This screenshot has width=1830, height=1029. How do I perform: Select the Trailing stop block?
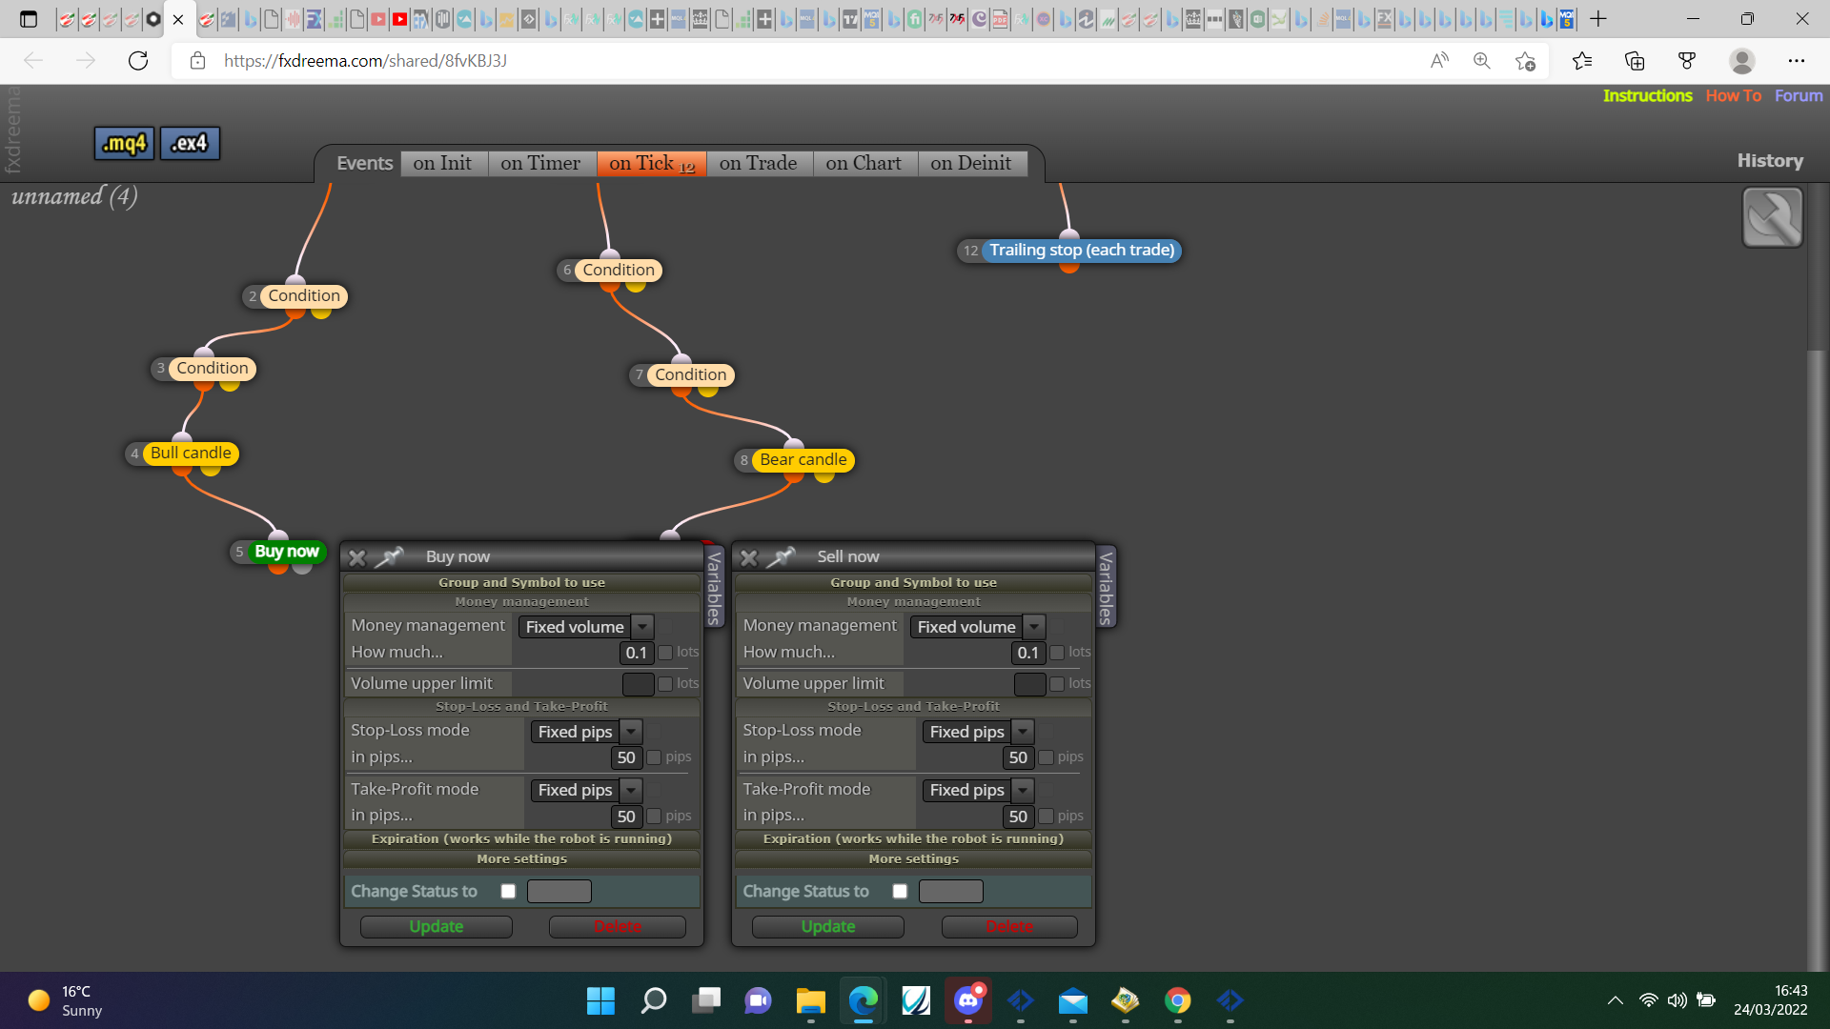1082,251
